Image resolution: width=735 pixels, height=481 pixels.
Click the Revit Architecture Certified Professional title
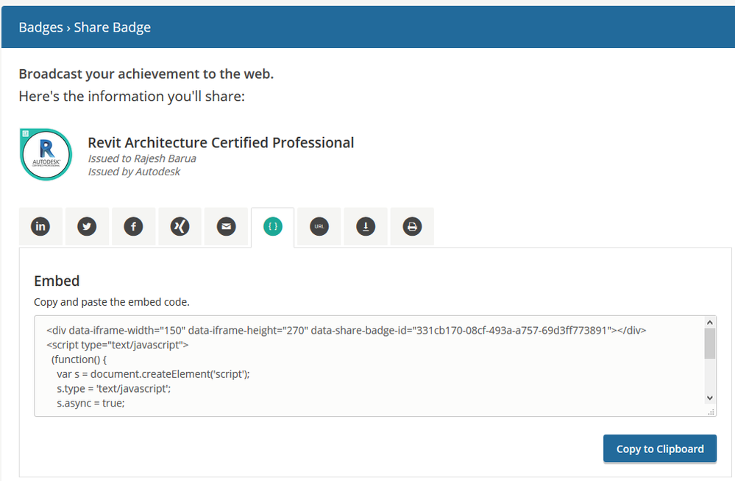pos(221,143)
